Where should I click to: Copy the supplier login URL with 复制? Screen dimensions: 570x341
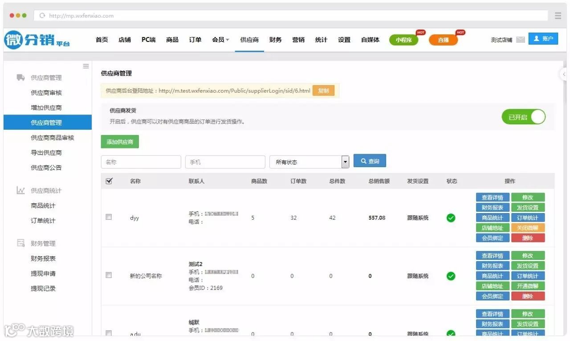[x=324, y=91]
